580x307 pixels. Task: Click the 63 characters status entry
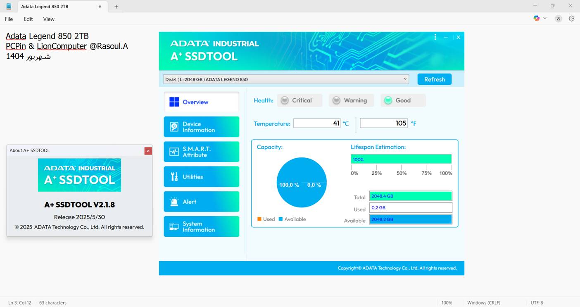tap(53, 302)
